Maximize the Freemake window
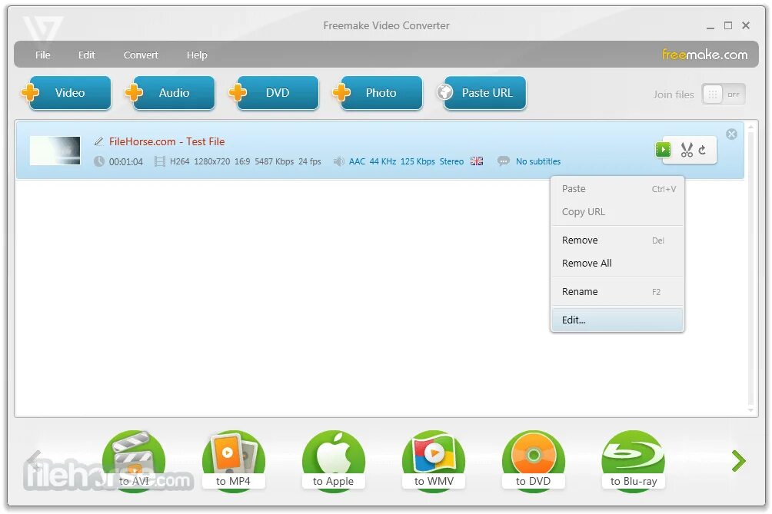Viewport: 772px width, 514px height. 728,25
